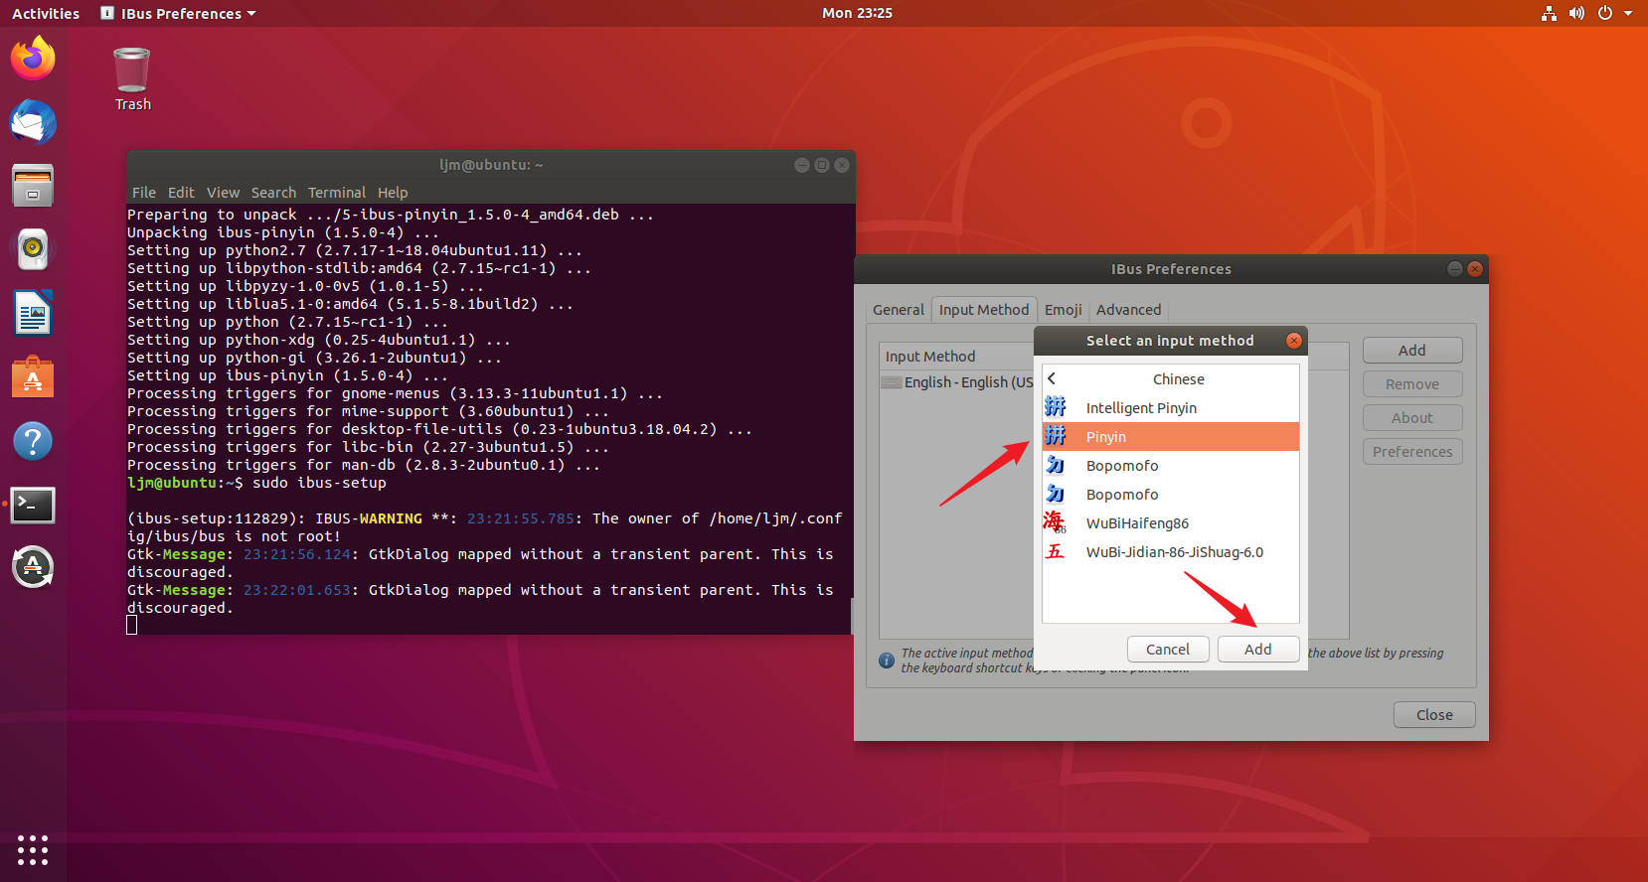Screen dimensions: 1648x882
Task: Open Ubuntu Software store icon
Action: point(33,377)
